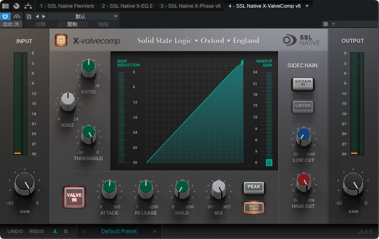Click the 自动: 关 automation button

point(11,24)
